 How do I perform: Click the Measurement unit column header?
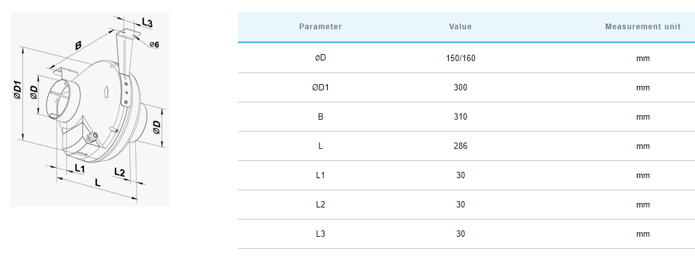[643, 27]
